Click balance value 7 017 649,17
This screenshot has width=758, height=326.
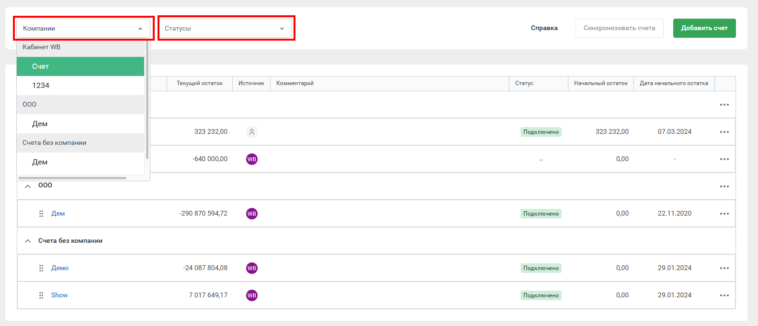[208, 295]
